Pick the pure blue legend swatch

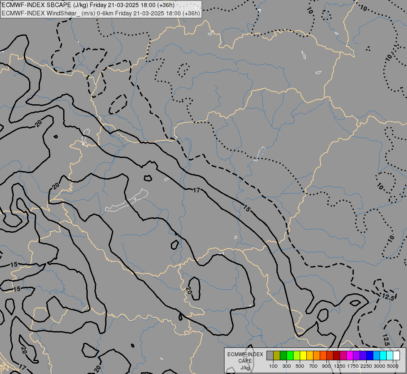(370, 356)
